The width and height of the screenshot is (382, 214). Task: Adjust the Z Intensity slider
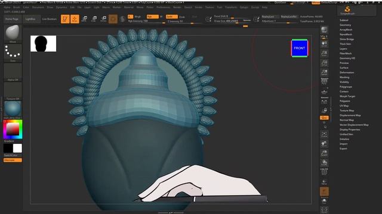(x=184, y=21)
